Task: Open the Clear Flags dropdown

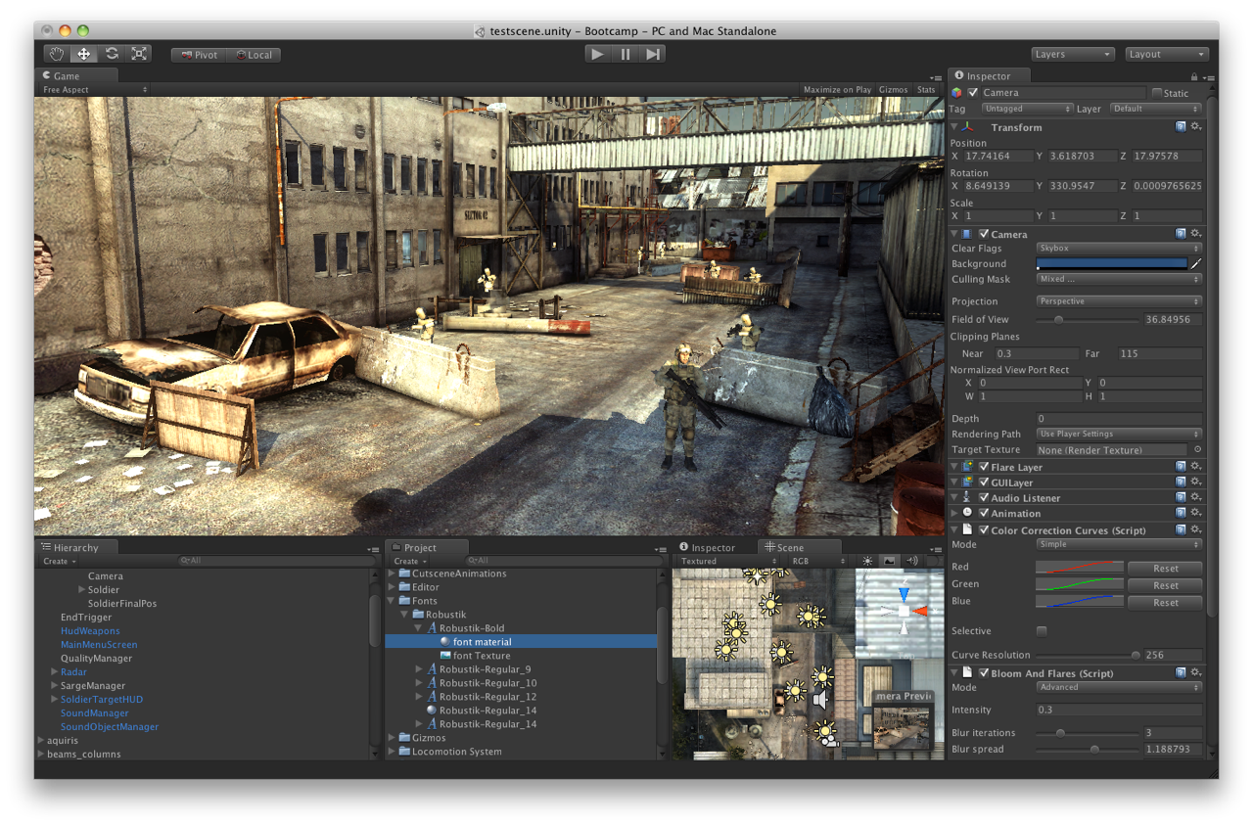Action: [x=1119, y=248]
